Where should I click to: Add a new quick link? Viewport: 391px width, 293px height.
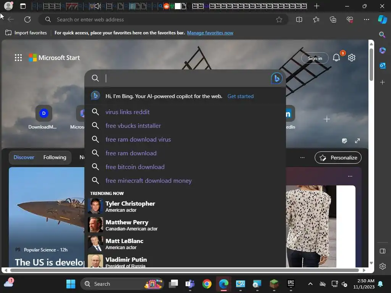pos(327,119)
